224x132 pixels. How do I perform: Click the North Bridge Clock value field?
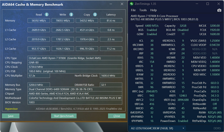(111, 76)
